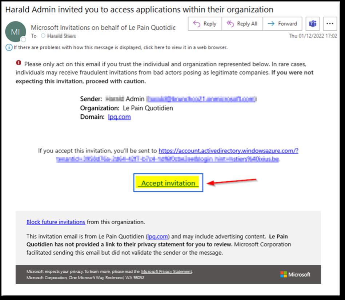Open the lpq.com Domain link
The height and width of the screenshot is (300, 345).
119,117
